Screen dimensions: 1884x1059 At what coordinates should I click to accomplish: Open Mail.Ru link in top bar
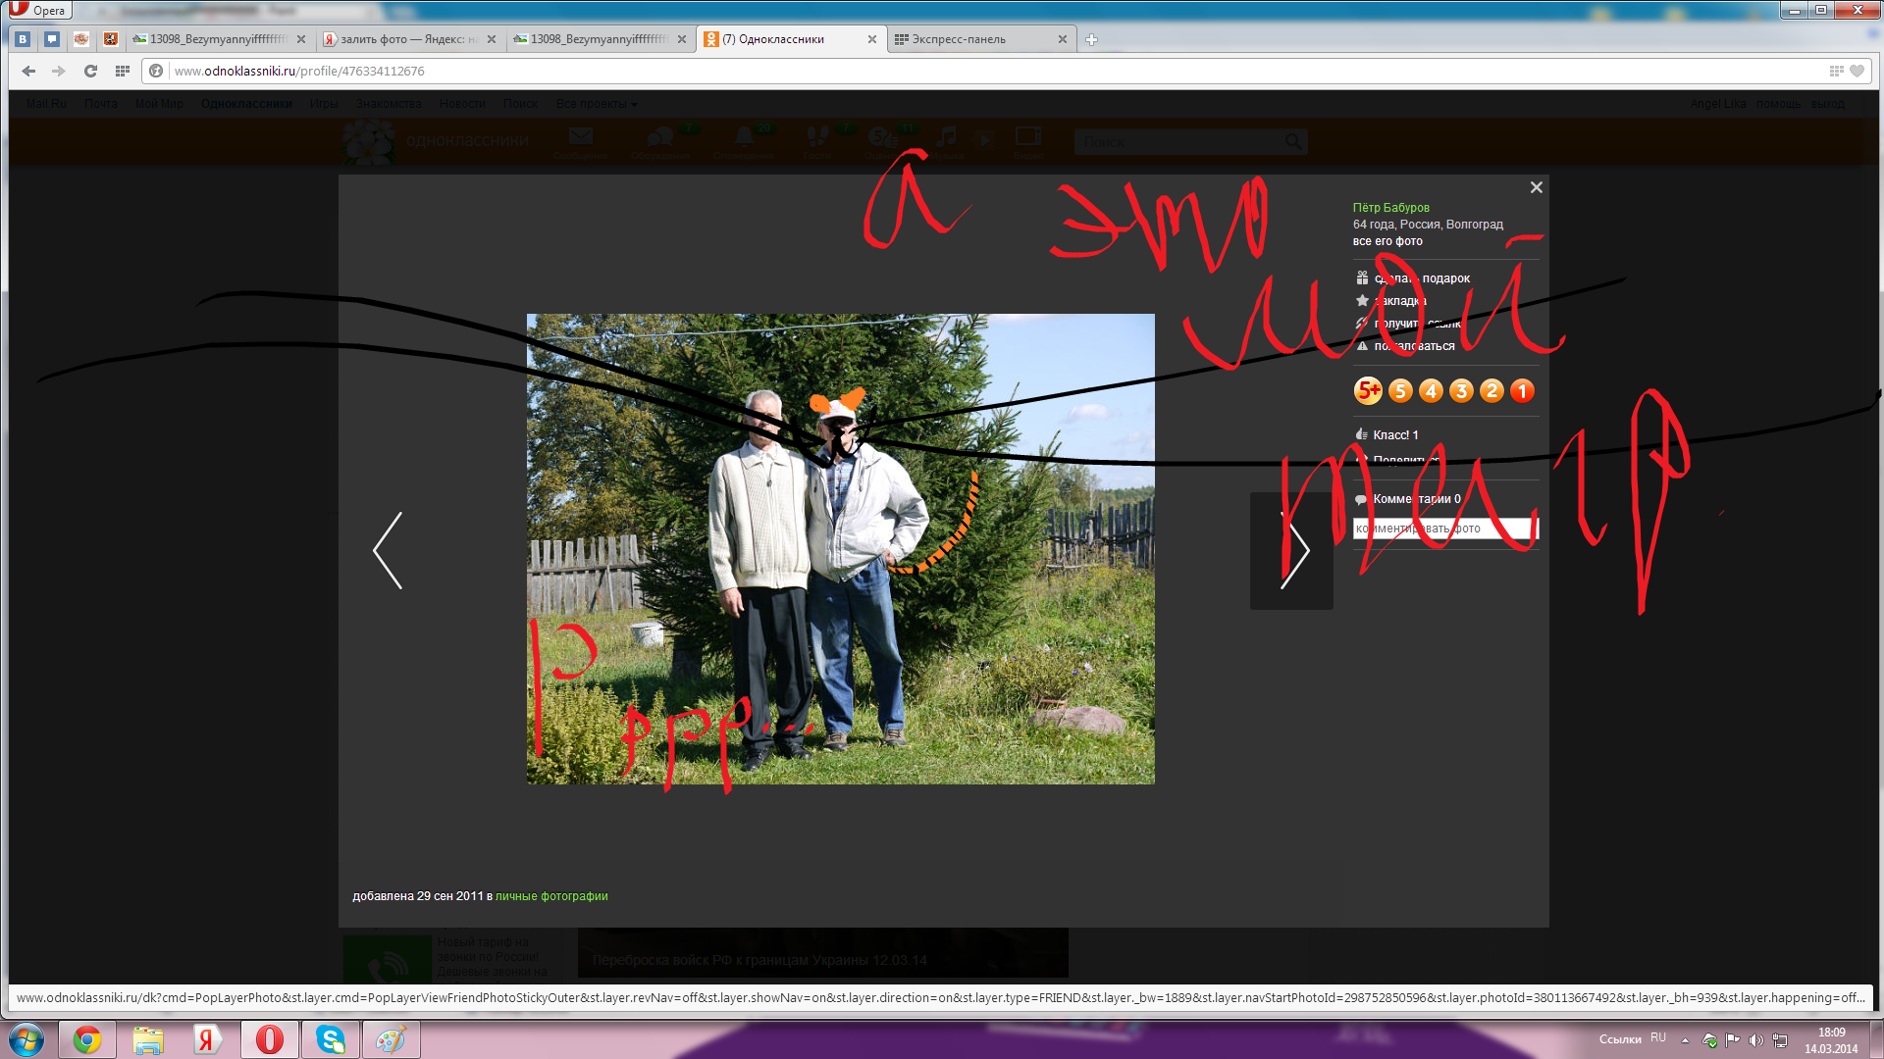[46, 104]
